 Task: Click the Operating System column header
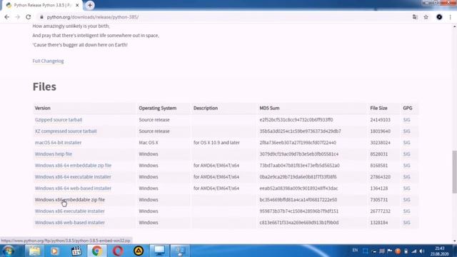[x=157, y=108]
